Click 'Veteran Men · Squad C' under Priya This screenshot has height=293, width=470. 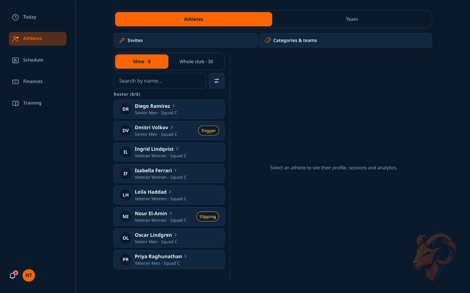coord(157,263)
